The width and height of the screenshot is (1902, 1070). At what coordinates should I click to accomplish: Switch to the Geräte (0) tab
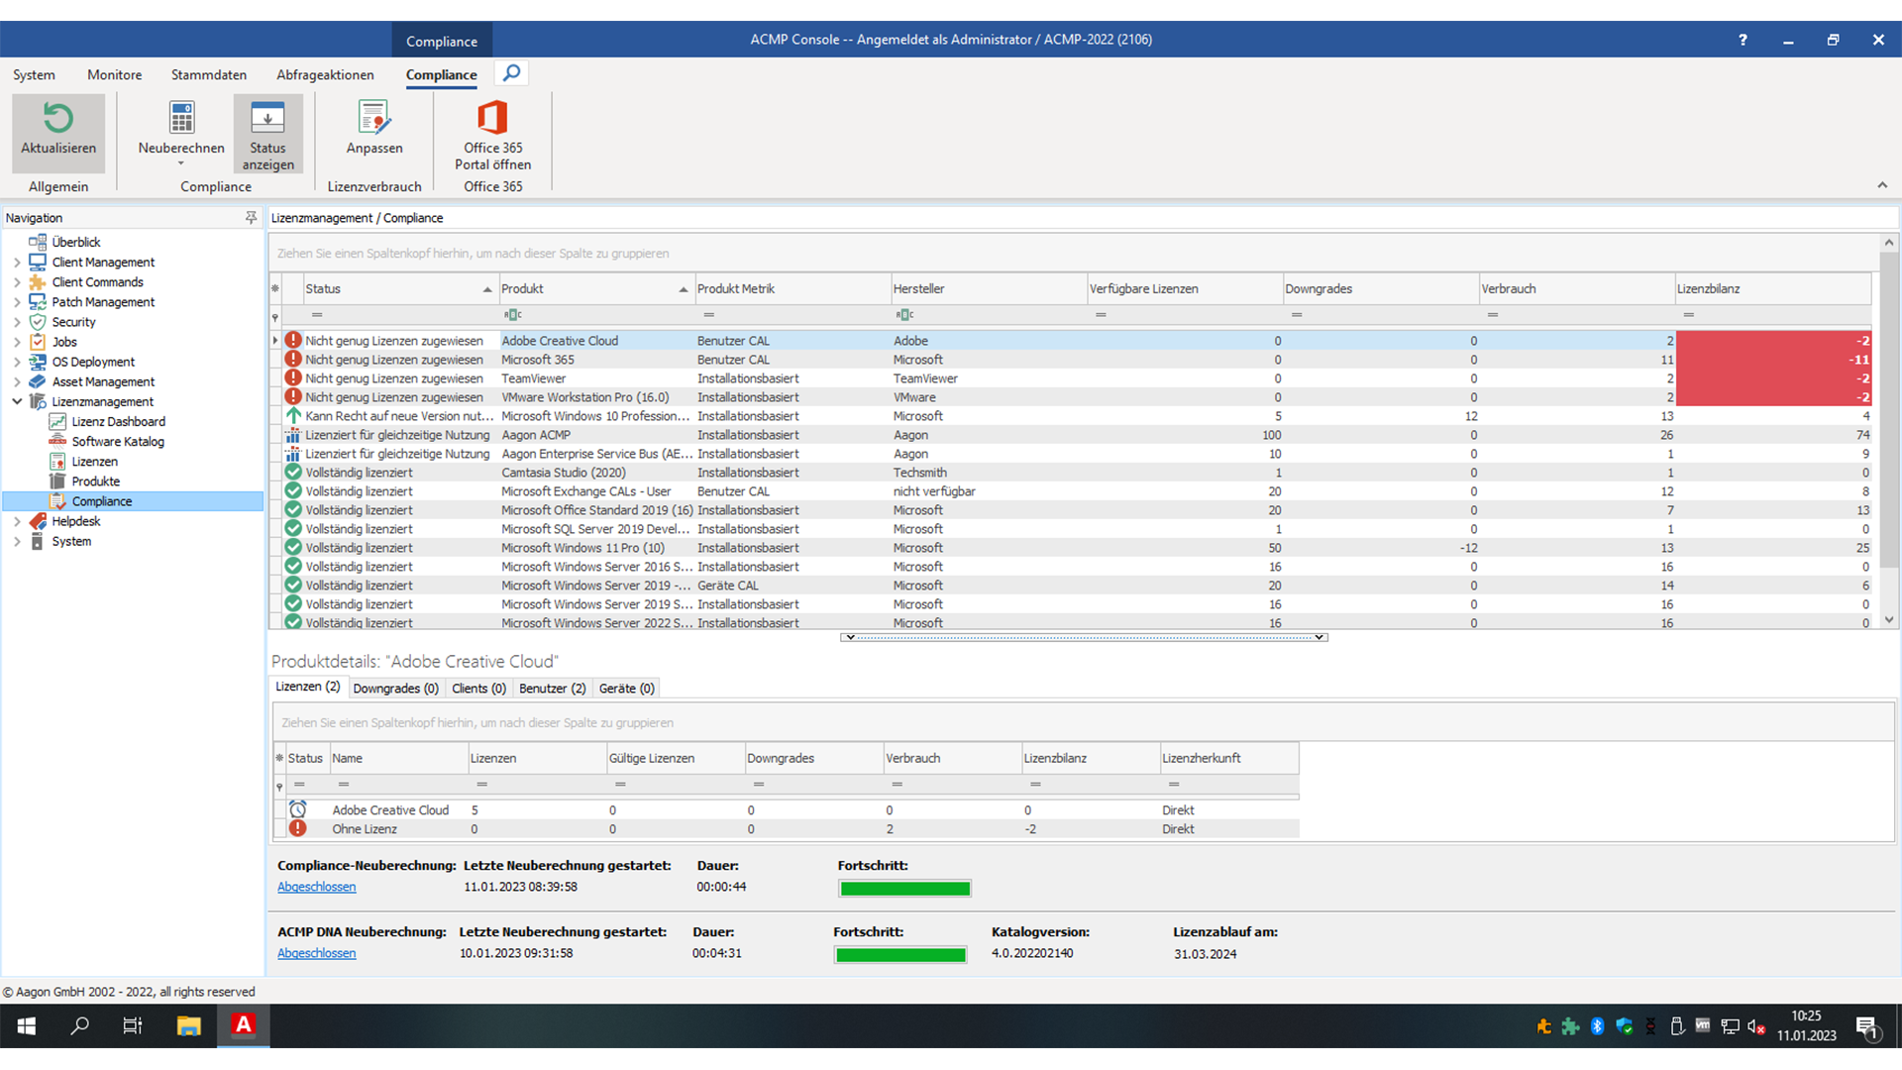(626, 689)
